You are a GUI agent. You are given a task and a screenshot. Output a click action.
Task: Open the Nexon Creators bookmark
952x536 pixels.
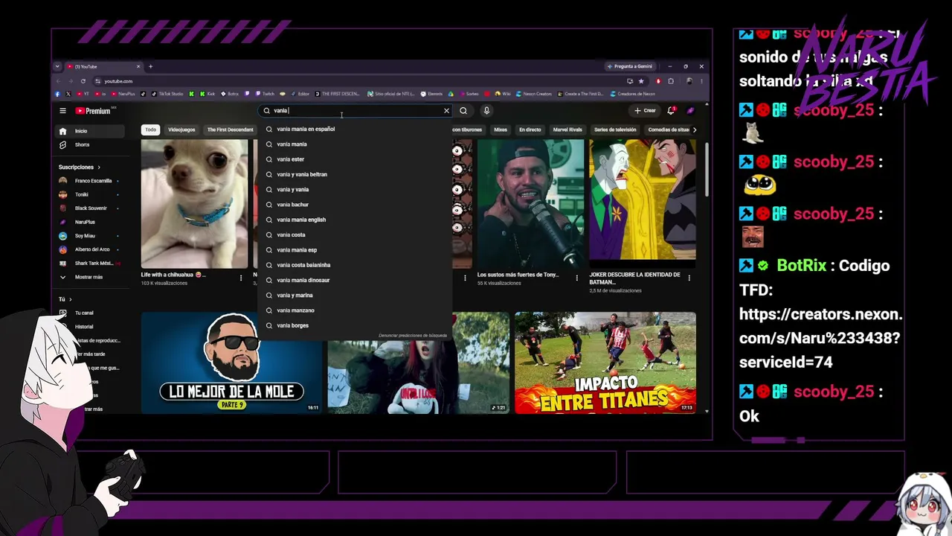click(x=533, y=94)
